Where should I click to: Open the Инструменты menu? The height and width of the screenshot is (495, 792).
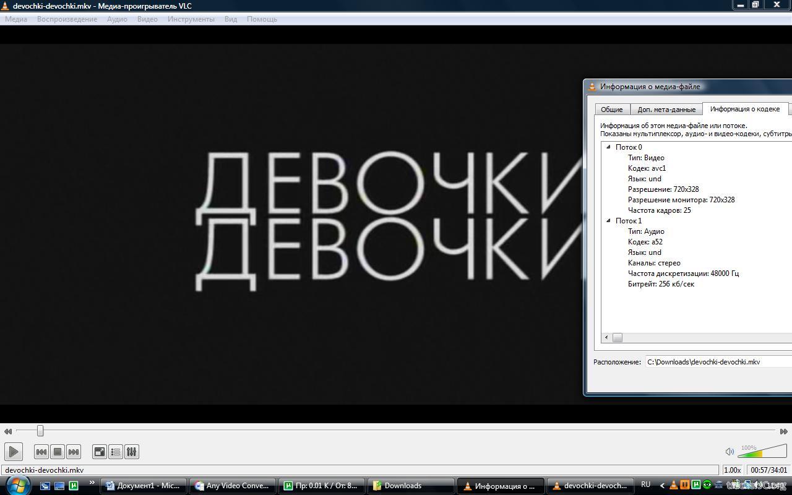191,19
